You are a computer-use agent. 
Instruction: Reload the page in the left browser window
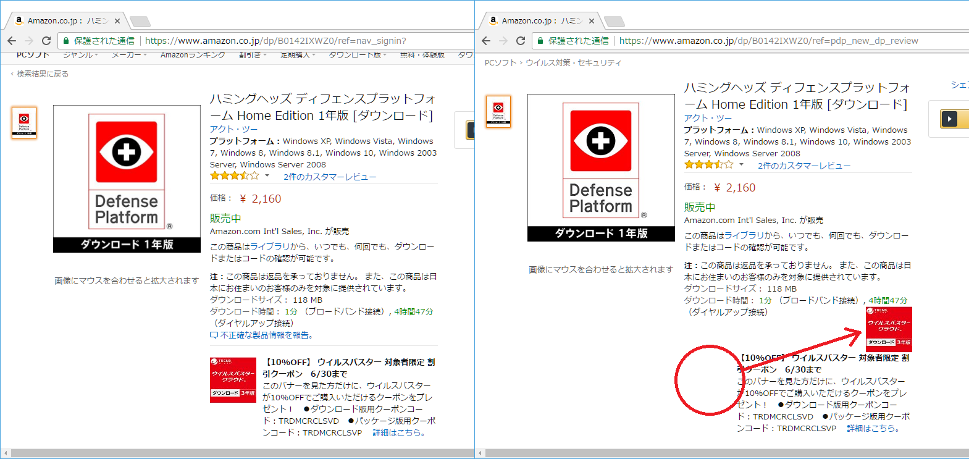[x=46, y=41]
